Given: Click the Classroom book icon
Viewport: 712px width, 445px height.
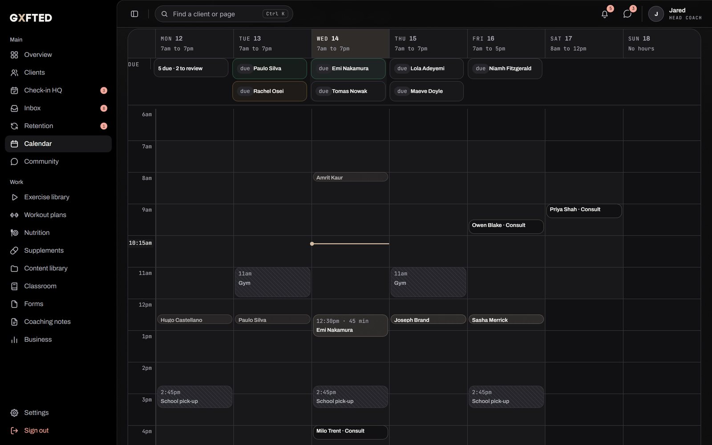Looking at the screenshot, I should (x=14, y=286).
